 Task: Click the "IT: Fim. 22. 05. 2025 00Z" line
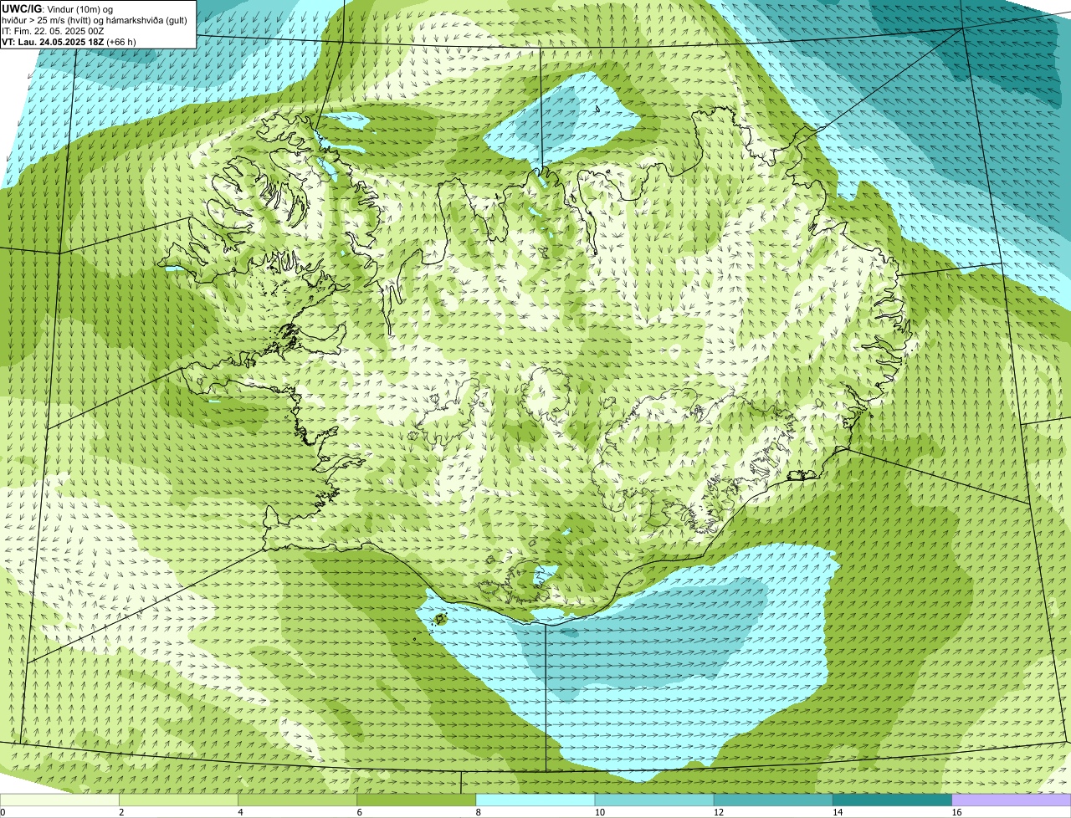click(53, 30)
